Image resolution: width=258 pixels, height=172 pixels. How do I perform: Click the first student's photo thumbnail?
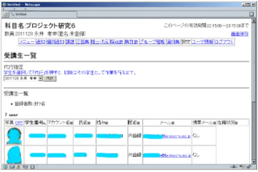[14, 136]
